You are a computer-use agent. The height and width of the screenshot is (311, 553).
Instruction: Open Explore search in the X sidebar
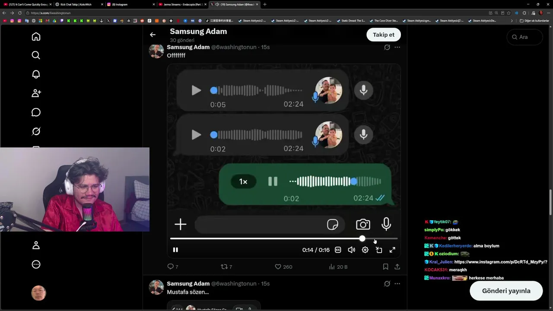pyautogui.click(x=36, y=55)
